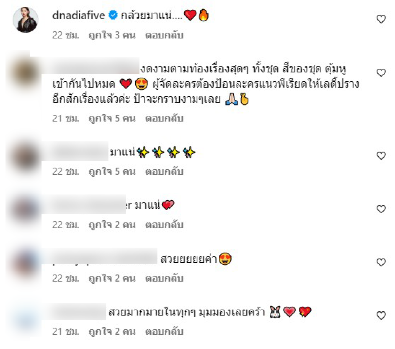This screenshot has height=349, width=395.
Task: View ถูกใจ 5 คน likes on sparkles comment
Action: [x=112, y=172]
